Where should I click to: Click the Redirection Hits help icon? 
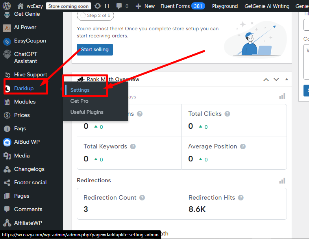click(x=241, y=198)
